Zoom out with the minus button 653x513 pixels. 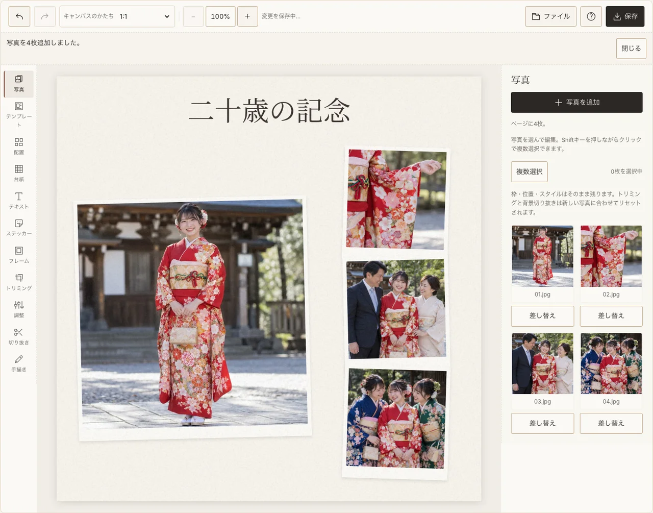[193, 16]
